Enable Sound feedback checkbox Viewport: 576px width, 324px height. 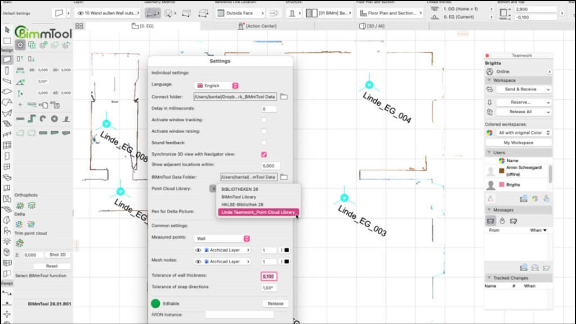[264, 143]
